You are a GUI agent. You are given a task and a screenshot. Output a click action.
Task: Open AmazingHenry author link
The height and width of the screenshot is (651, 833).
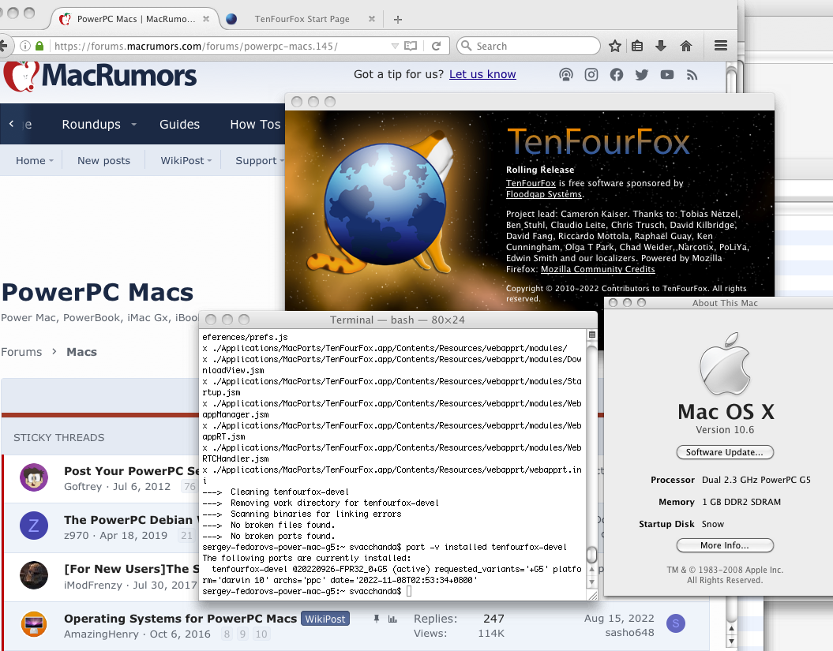point(101,634)
